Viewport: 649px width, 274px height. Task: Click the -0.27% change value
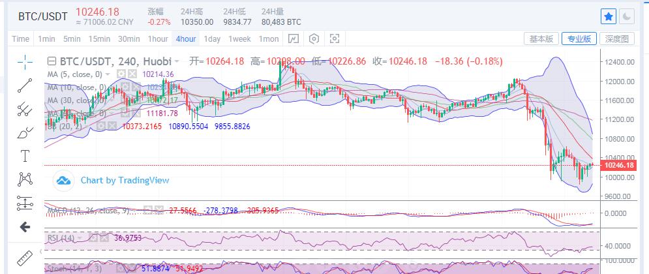pos(159,22)
